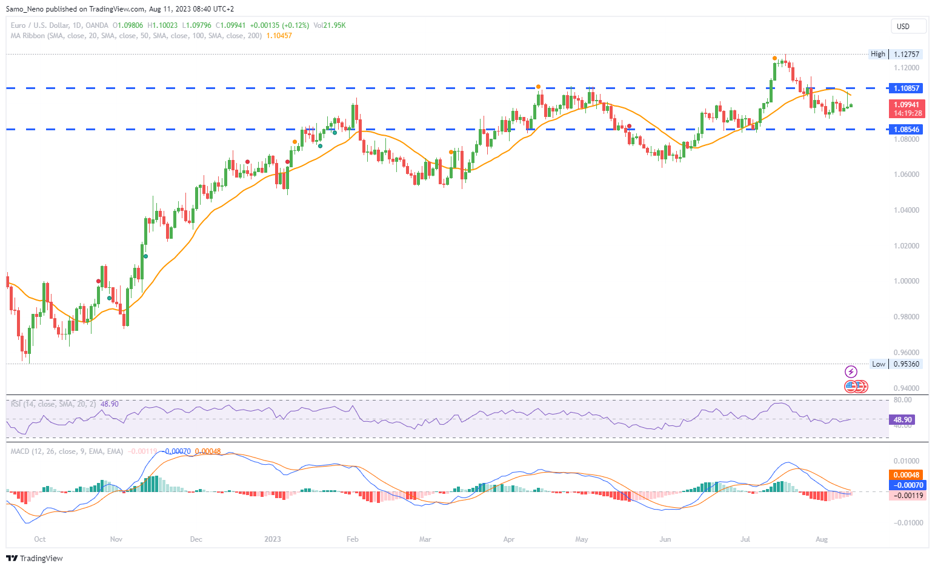The width and height of the screenshot is (935, 569).
Task: Click the 1.08546 lower support price label
Action: (x=906, y=130)
